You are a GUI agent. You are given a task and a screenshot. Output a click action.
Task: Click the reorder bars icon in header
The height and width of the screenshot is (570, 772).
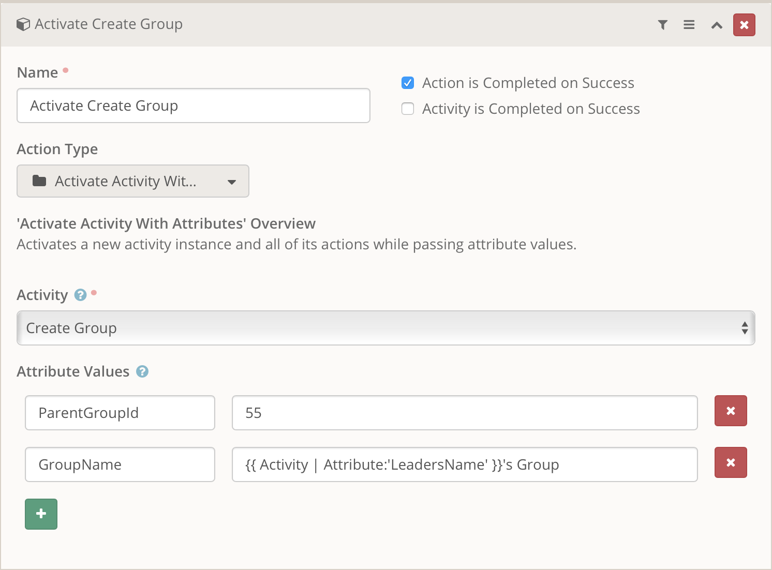click(689, 25)
